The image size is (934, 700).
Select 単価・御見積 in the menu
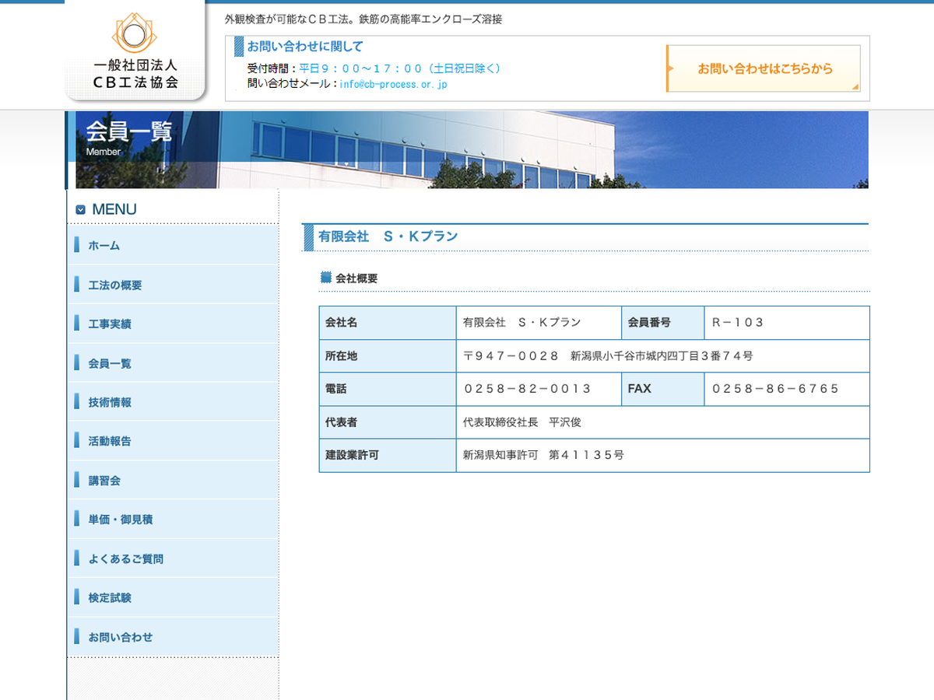(x=121, y=520)
